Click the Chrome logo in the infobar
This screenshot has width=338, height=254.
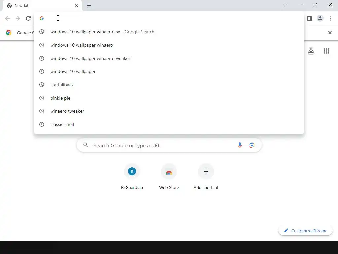[9, 33]
